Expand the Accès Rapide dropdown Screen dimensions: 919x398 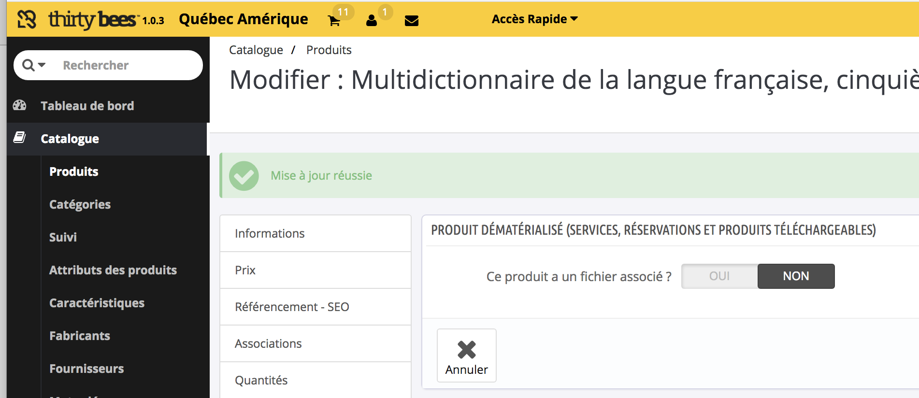(x=534, y=19)
